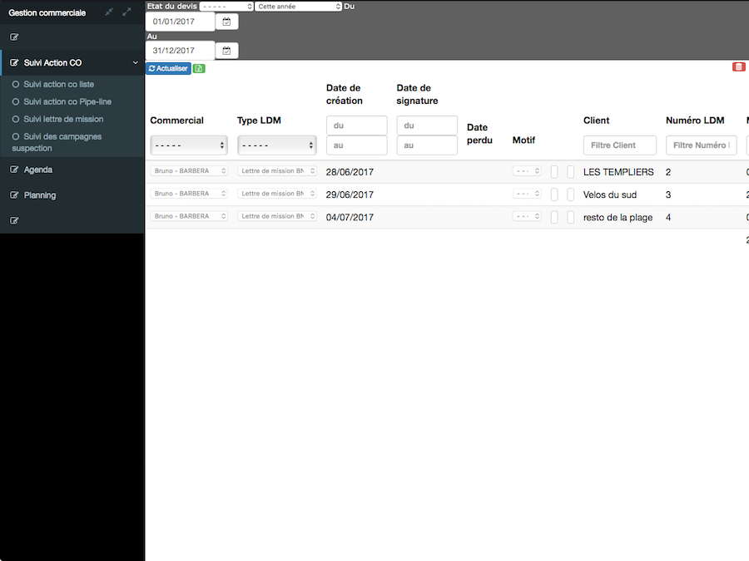Click the Actualiser button

coord(168,69)
